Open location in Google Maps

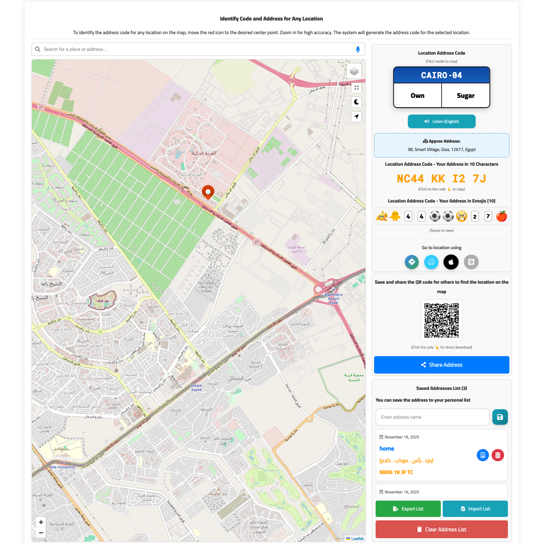pyautogui.click(x=412, y=262)
